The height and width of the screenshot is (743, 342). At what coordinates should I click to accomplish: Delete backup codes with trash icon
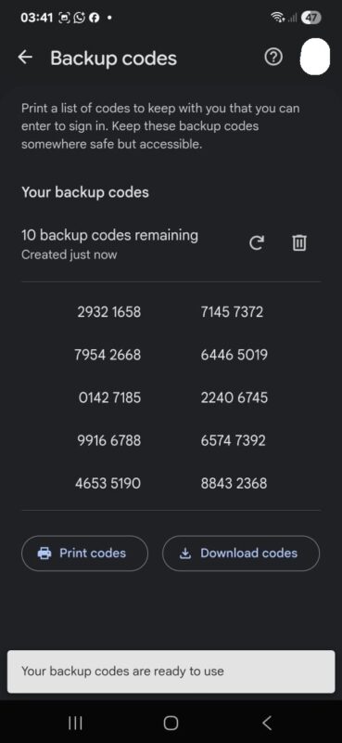coord(299,243)
